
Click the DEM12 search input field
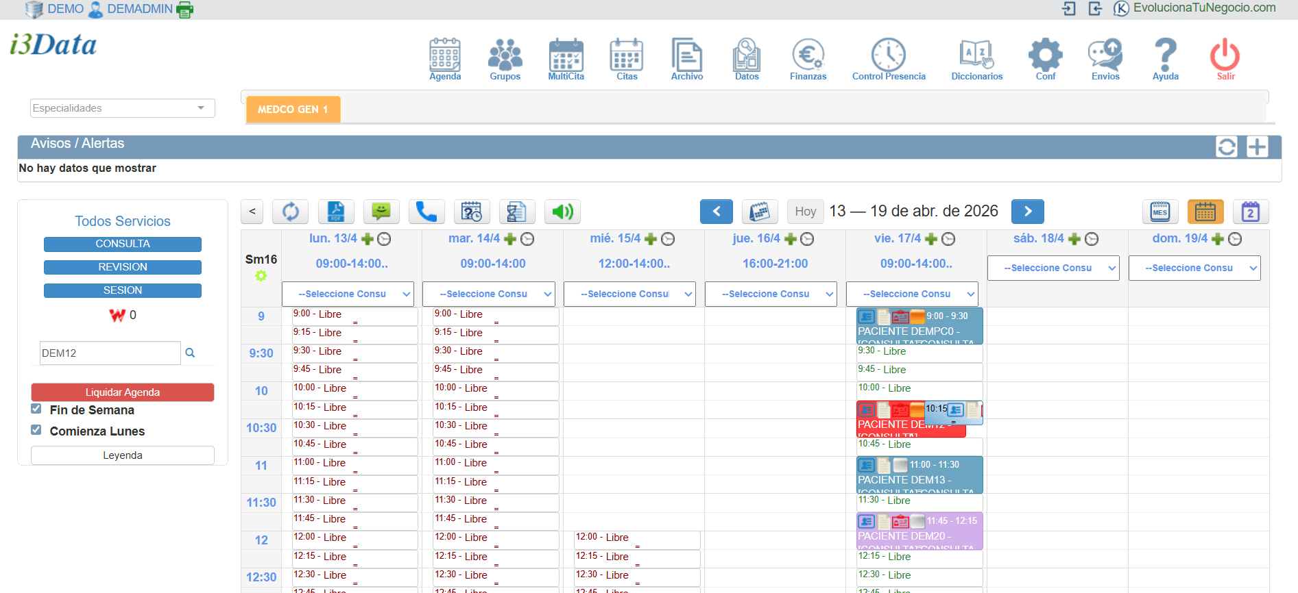coord(110,353)
